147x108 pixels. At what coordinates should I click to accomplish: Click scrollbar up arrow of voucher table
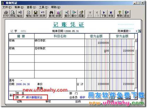[x=136, y=40]
